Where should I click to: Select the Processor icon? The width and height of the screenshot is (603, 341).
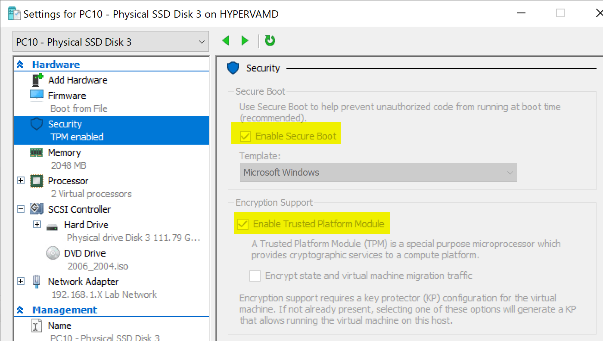coord(37,181)
